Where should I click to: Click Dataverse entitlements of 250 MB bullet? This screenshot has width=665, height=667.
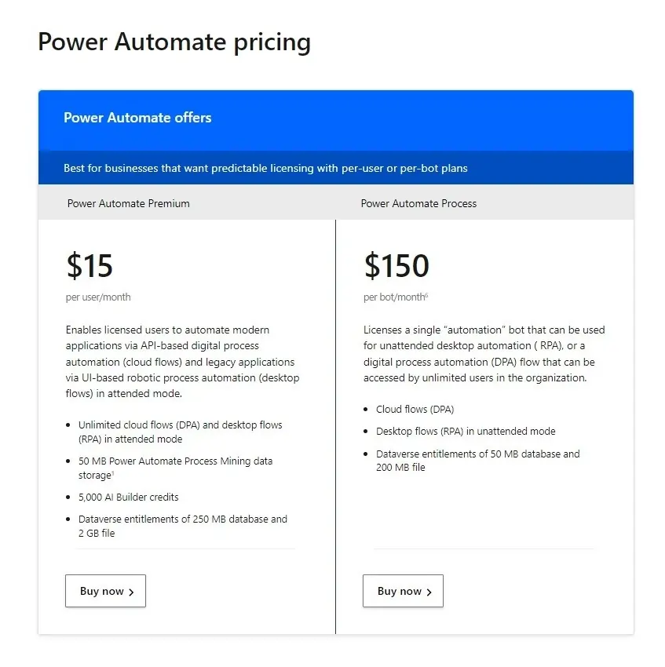tap(183, 526)
